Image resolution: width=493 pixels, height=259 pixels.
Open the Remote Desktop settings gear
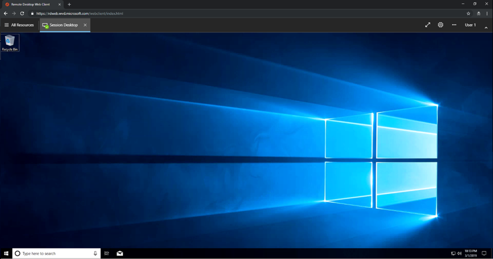(441, 25)
